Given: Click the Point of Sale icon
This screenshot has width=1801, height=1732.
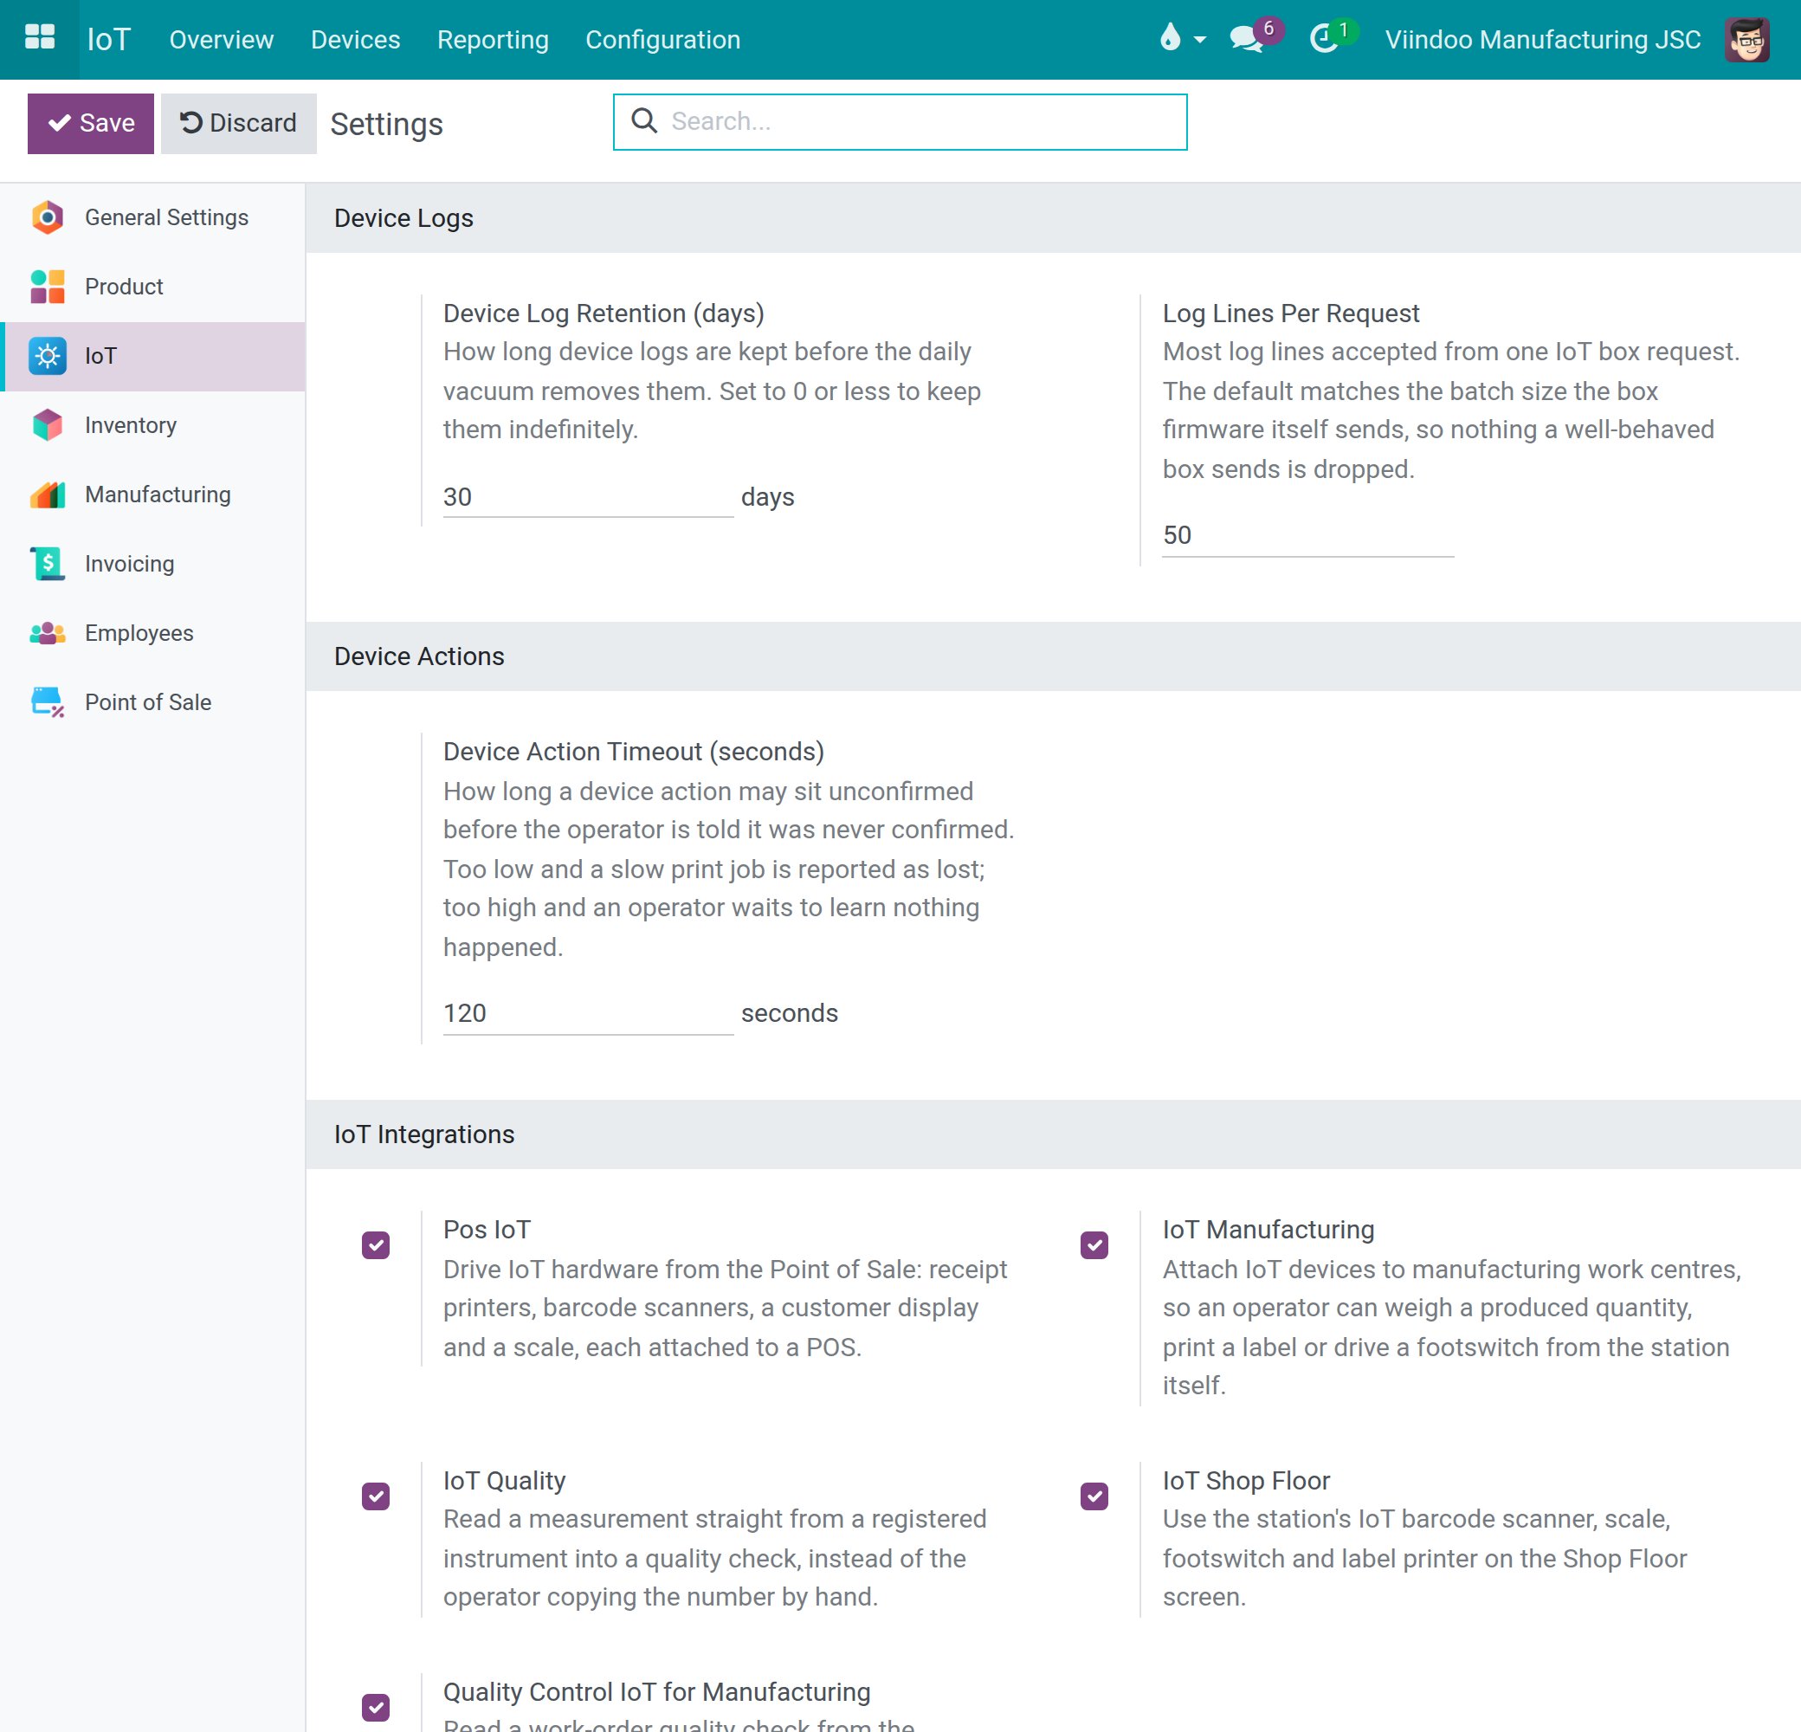Looking at the screenshot, I should [47, 702].
